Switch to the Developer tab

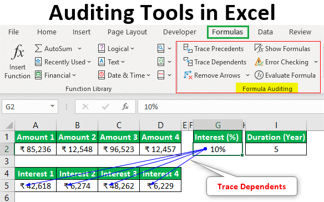click(180, 32)
